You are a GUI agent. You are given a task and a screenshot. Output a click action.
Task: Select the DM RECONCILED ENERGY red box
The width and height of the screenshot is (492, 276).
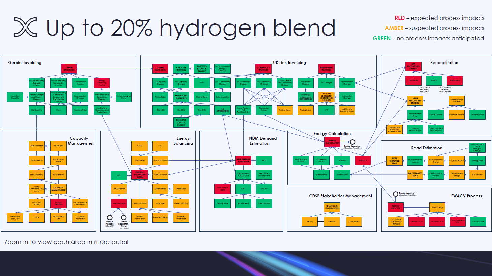(413, 66)
